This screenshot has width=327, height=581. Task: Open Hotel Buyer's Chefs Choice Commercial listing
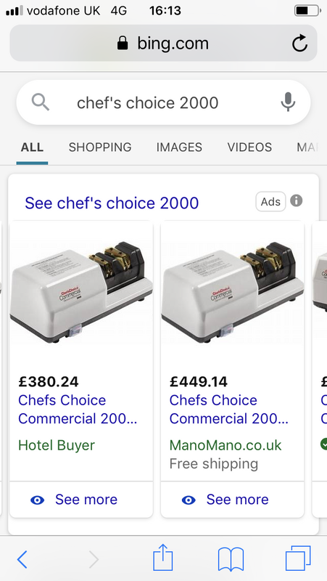(x=78, y=410)
